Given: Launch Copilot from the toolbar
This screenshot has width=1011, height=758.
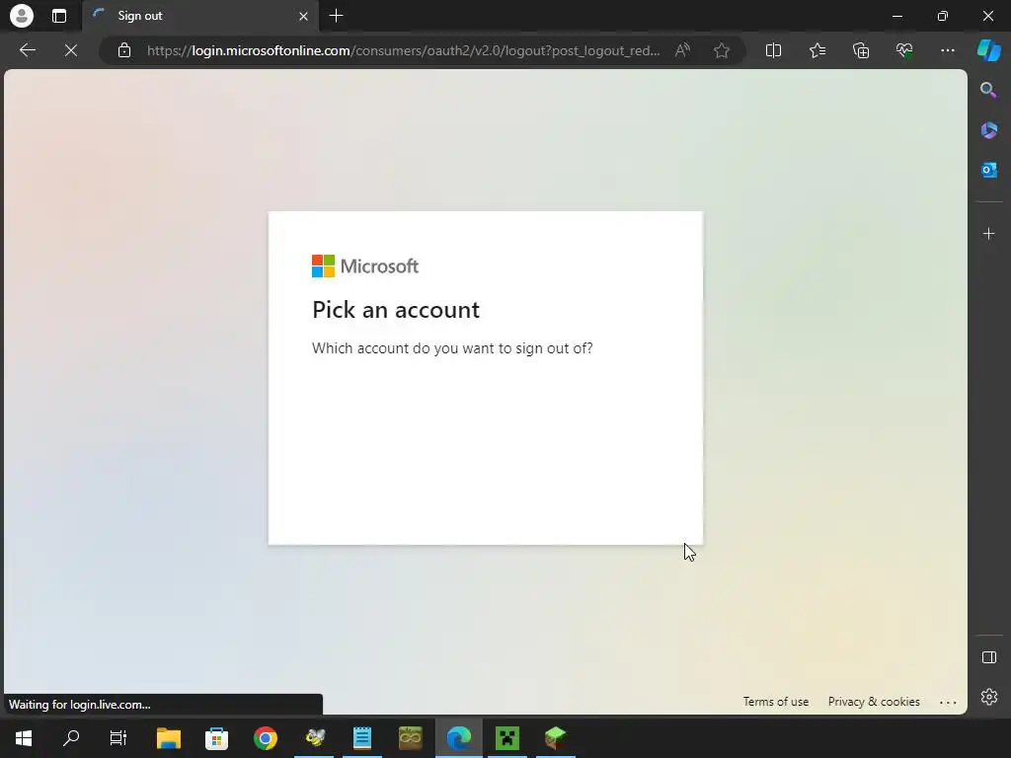Looking at the screenshot, I should (988, 50).
